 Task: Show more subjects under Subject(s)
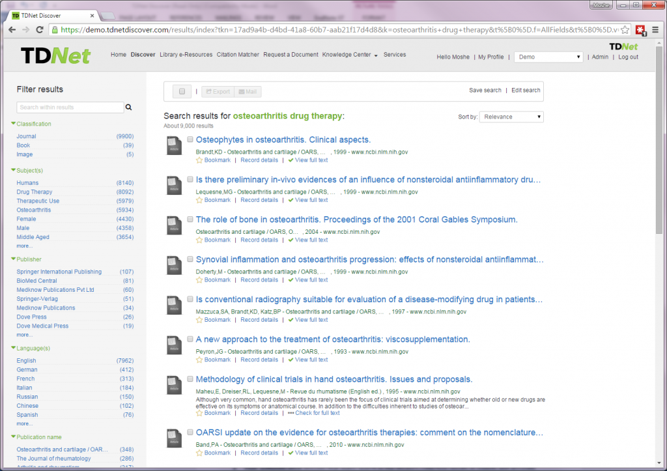24,246
